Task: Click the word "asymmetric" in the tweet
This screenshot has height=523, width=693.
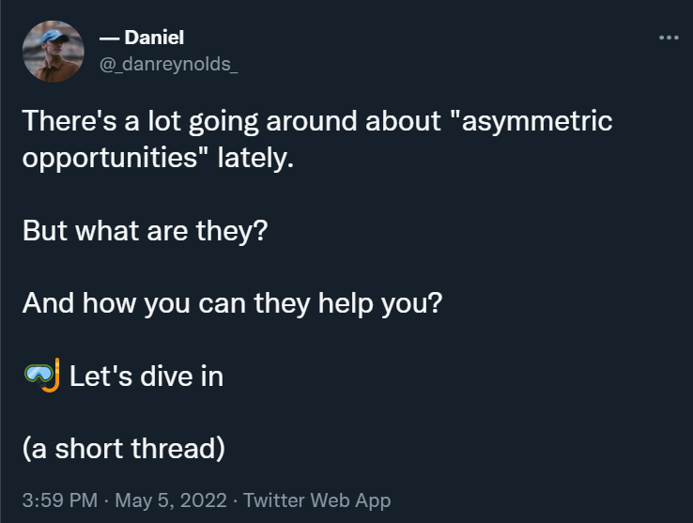Action: pos(537,121)
